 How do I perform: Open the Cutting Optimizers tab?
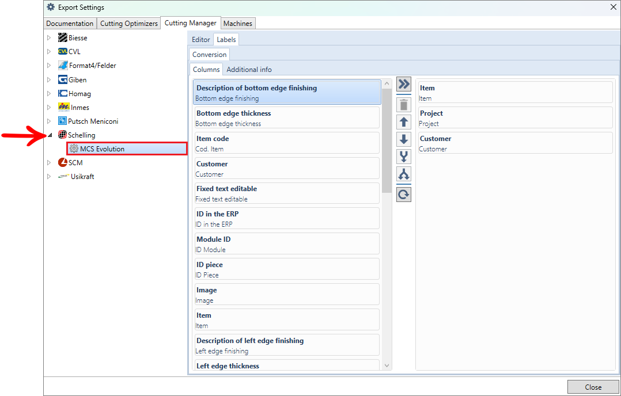click(128, 24)
